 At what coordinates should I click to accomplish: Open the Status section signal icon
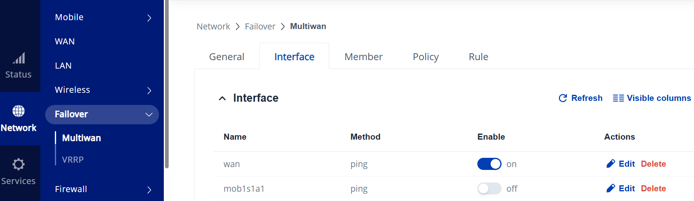(19, 58)
